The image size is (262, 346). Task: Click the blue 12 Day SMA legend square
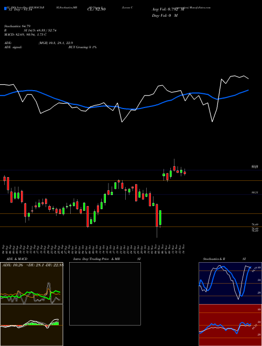pyautogui.click(x=5, y=8)
